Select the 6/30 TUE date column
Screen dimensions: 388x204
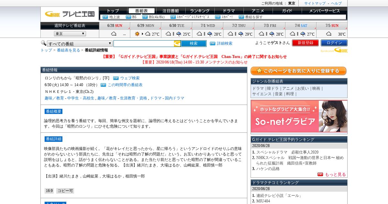tap(177, 26)
